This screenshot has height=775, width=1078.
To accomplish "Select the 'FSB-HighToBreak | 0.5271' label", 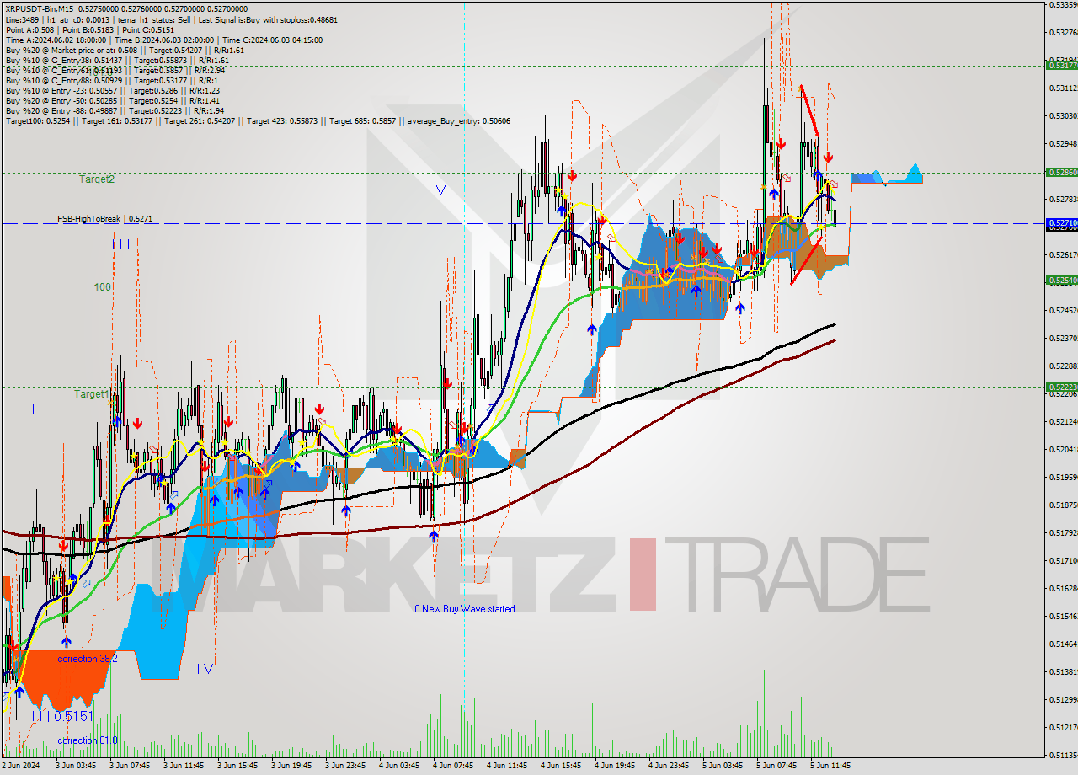I will pos(104,218).
